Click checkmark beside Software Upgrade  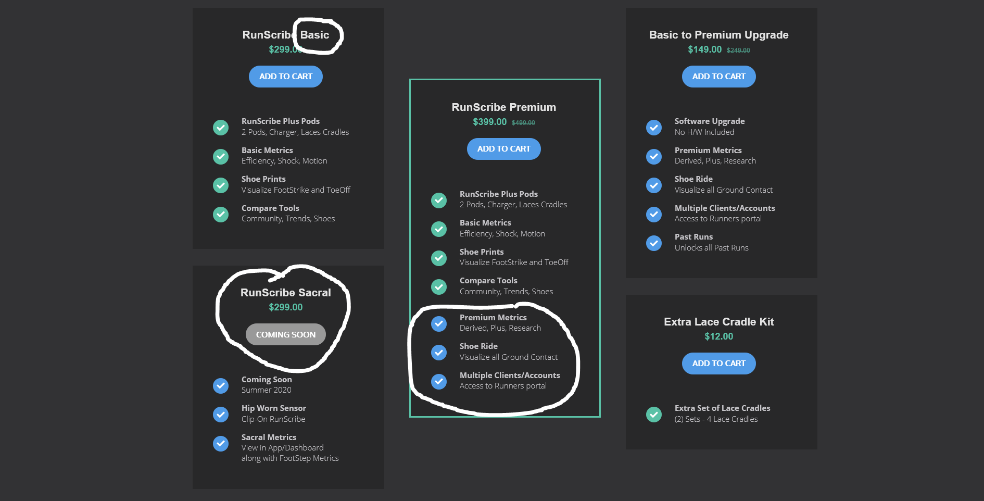(654, 127)
